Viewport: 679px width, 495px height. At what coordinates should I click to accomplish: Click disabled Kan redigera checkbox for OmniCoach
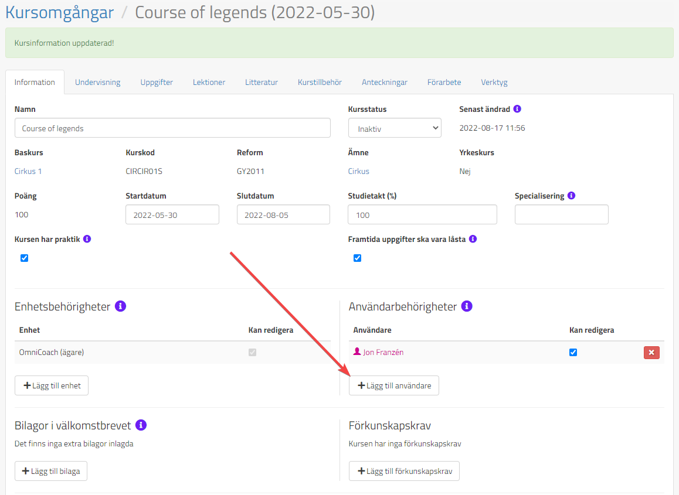pos(253,352)
